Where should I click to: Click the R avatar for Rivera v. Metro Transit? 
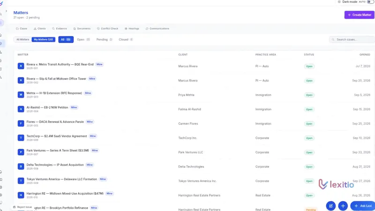click(21, 66)
